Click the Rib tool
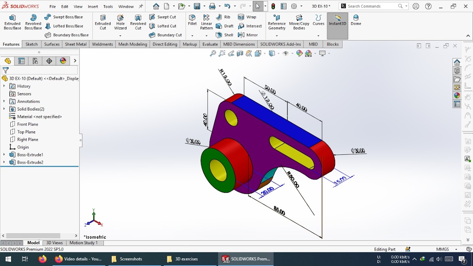Image resolution: width=473 pixels, height=266 pixels. click(x=223, y=17)
